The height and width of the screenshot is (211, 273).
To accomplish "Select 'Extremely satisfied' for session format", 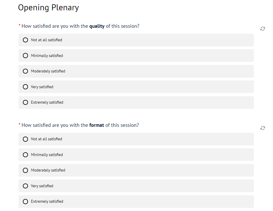I will click(x=25, y=201).
